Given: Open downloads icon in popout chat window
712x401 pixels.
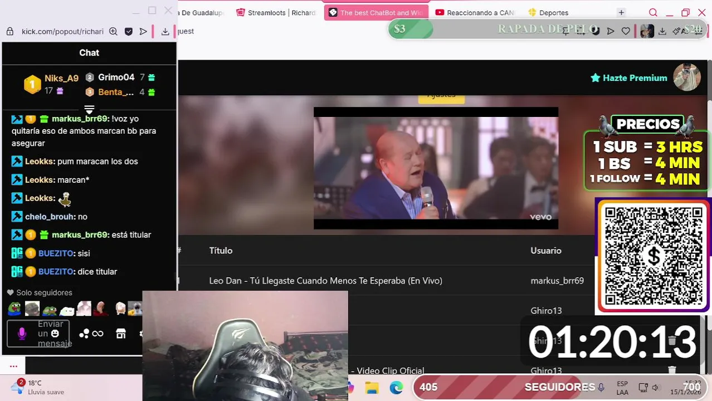Looking at the screenshot, I should 165,32.
